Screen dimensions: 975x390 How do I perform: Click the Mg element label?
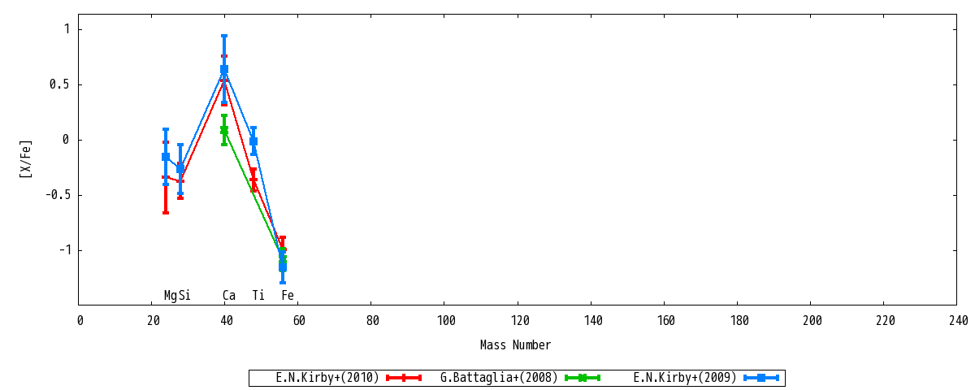[x=170, y=296]
